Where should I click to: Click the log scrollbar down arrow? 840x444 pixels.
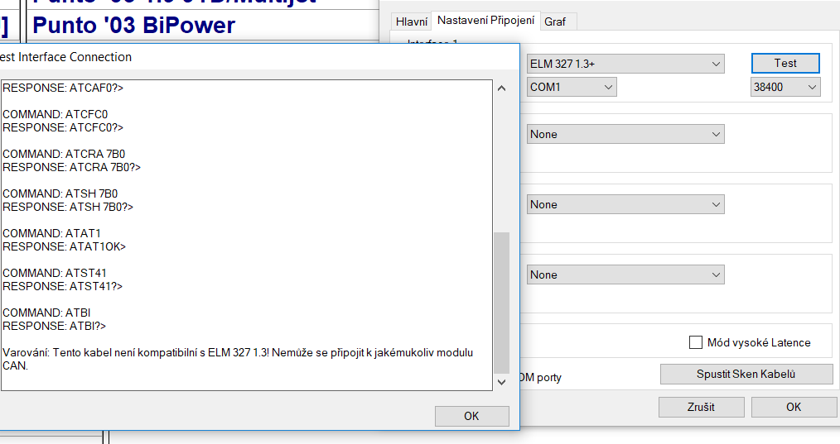501,382
